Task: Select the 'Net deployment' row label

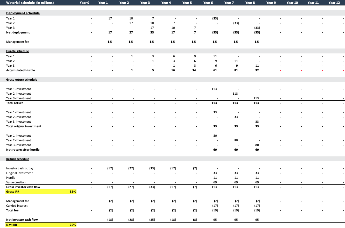Action: pyautogui.click(x=18, y=32)
